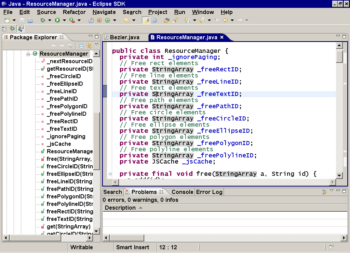350x253 pixels.
Task: Open the Refactor menu
Action: pyautogui.click(x=74, y=12)
